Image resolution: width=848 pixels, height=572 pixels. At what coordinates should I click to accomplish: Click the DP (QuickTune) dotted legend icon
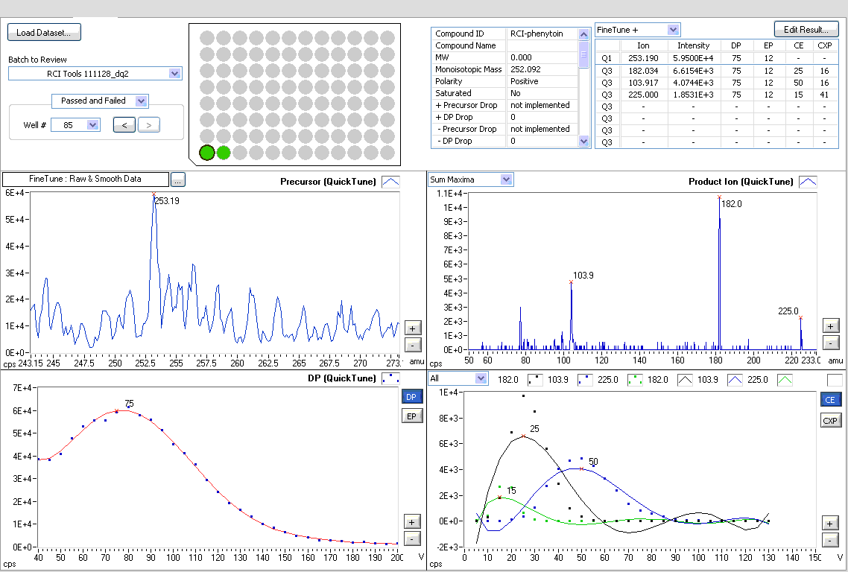point(390,378)
